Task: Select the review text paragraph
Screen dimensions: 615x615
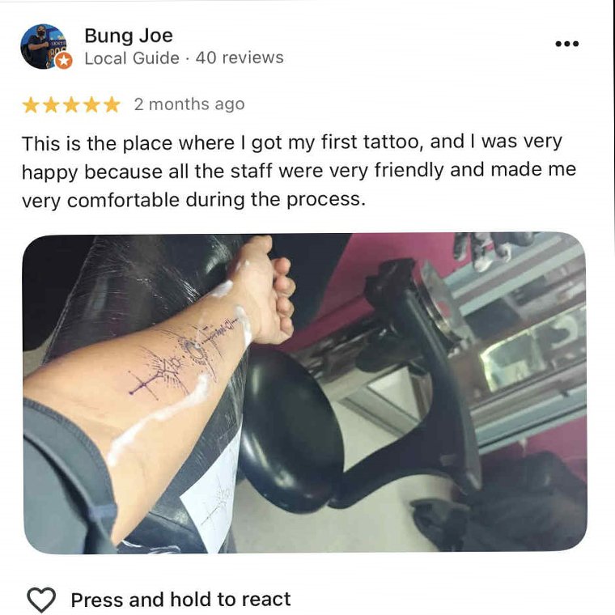Action: pos(299,171)
